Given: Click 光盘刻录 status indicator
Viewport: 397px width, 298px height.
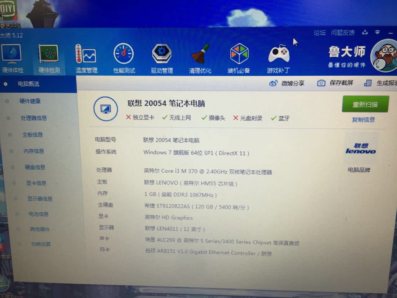Looking at the screenshot, I should [x=248, y=118].
